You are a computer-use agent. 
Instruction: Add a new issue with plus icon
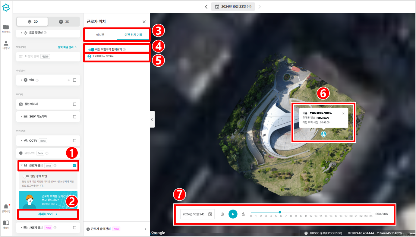click(69, 80)
